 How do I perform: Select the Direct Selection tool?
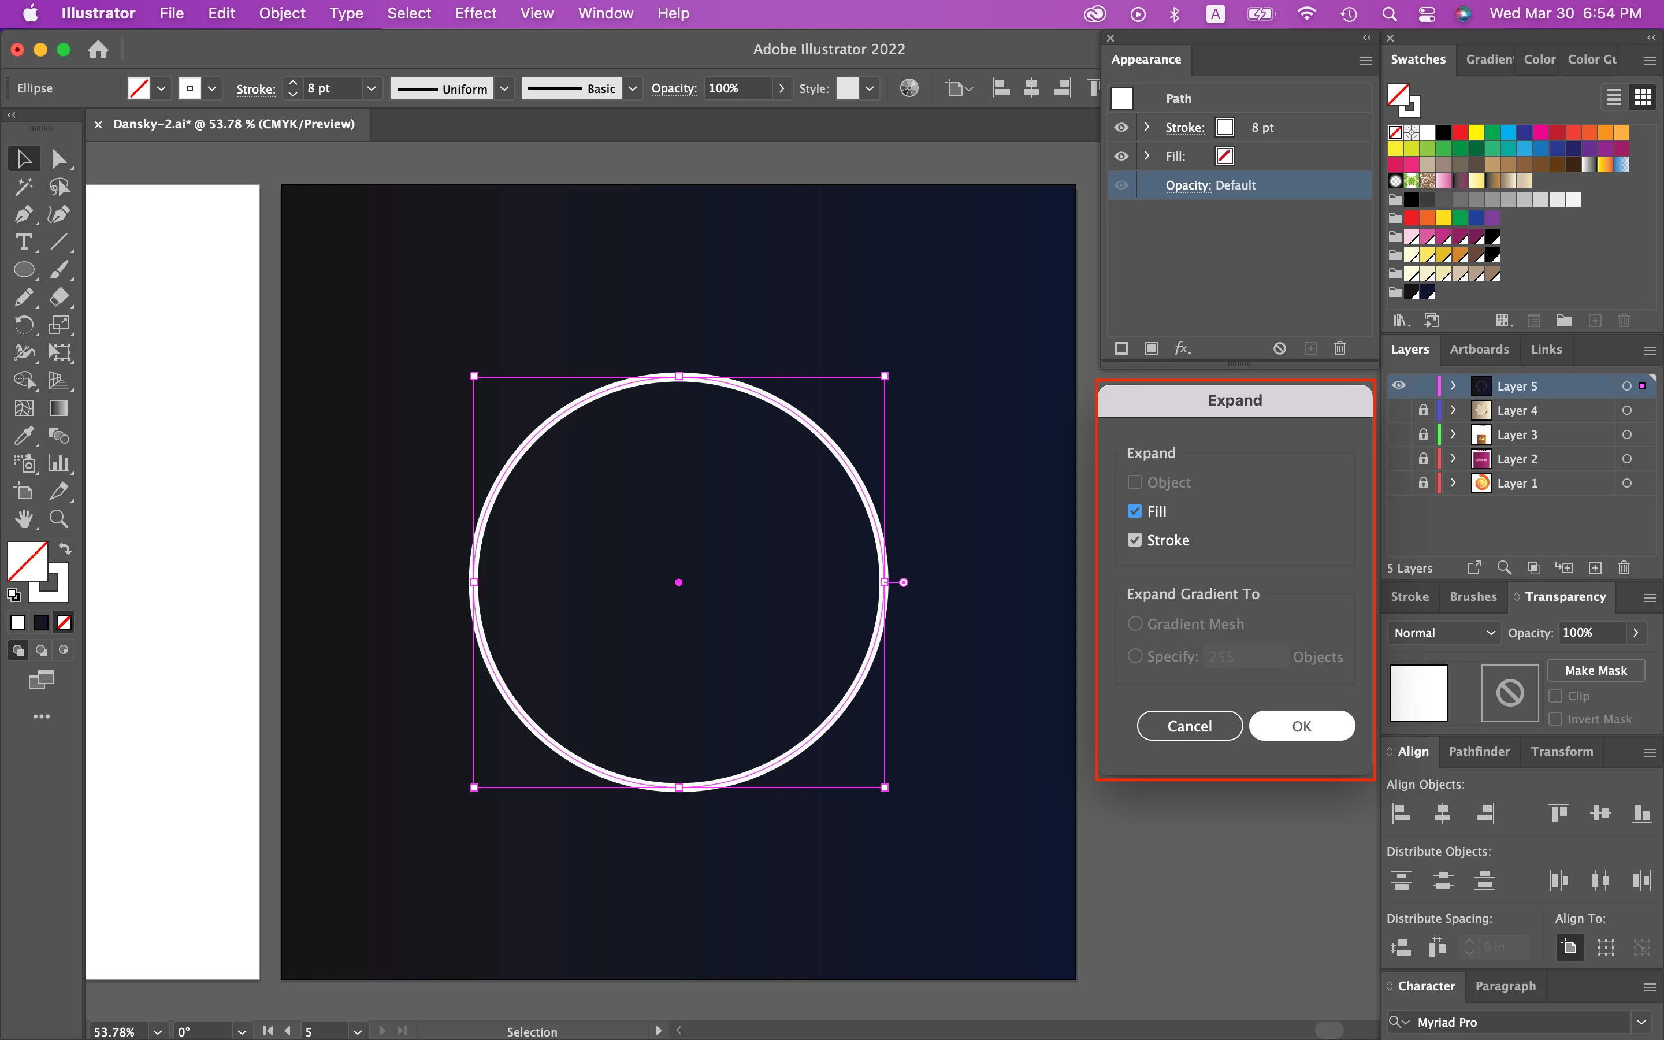click(59, 159)
